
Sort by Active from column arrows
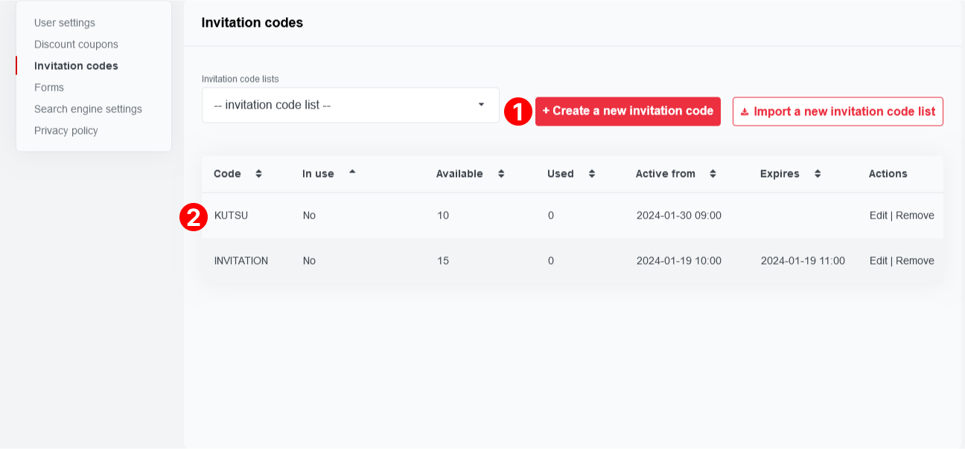coord(713,174)
